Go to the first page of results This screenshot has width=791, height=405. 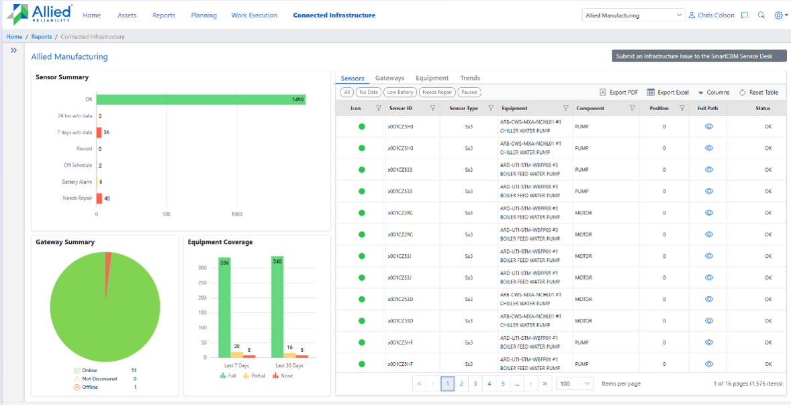click(419, 384)
